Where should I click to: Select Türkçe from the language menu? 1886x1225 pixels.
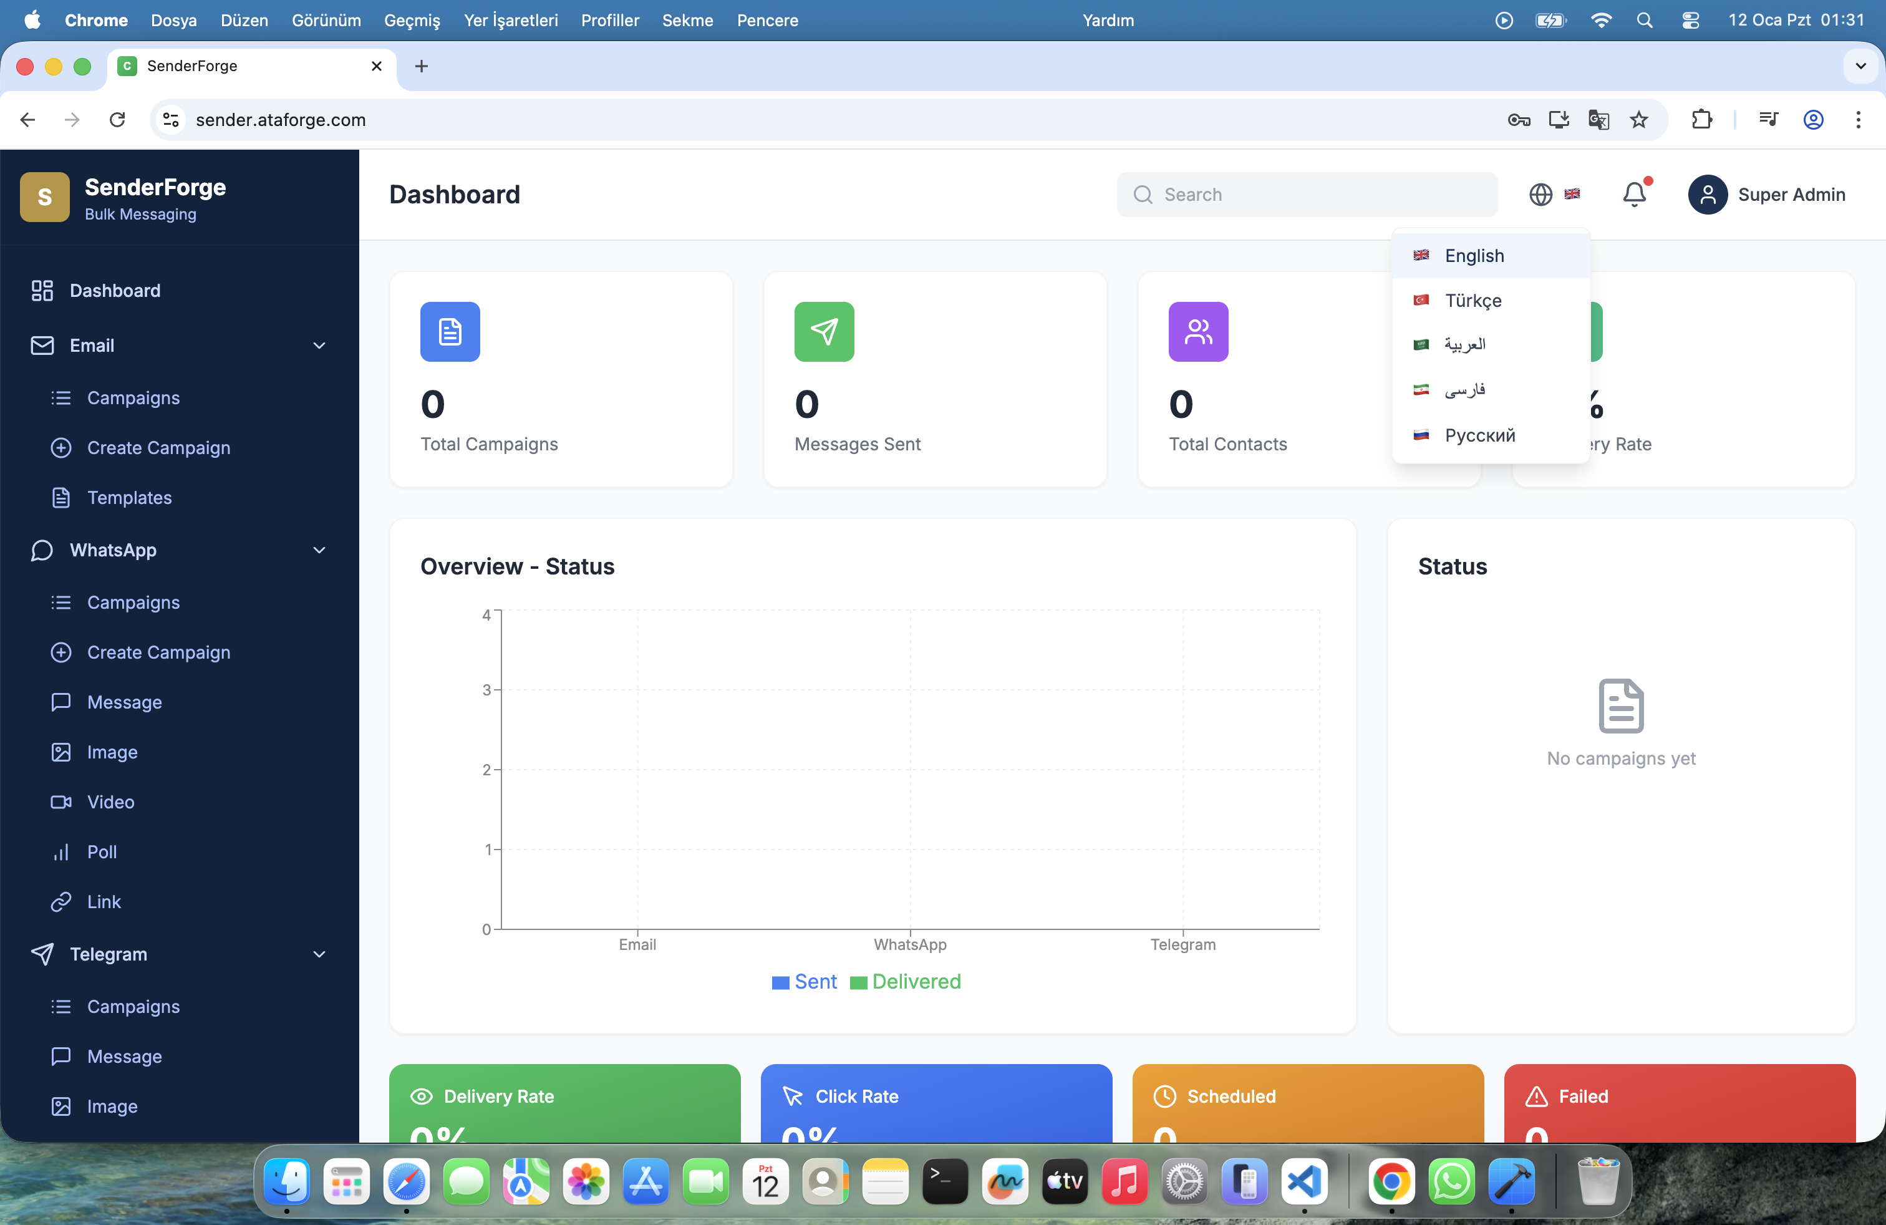(x=1473, y=300)
